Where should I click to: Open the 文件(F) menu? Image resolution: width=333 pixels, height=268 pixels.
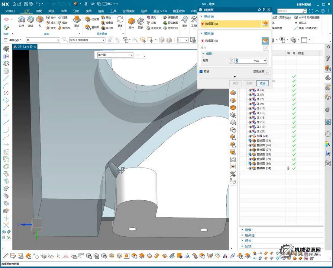pyautogui.click(x=10, y=11)
